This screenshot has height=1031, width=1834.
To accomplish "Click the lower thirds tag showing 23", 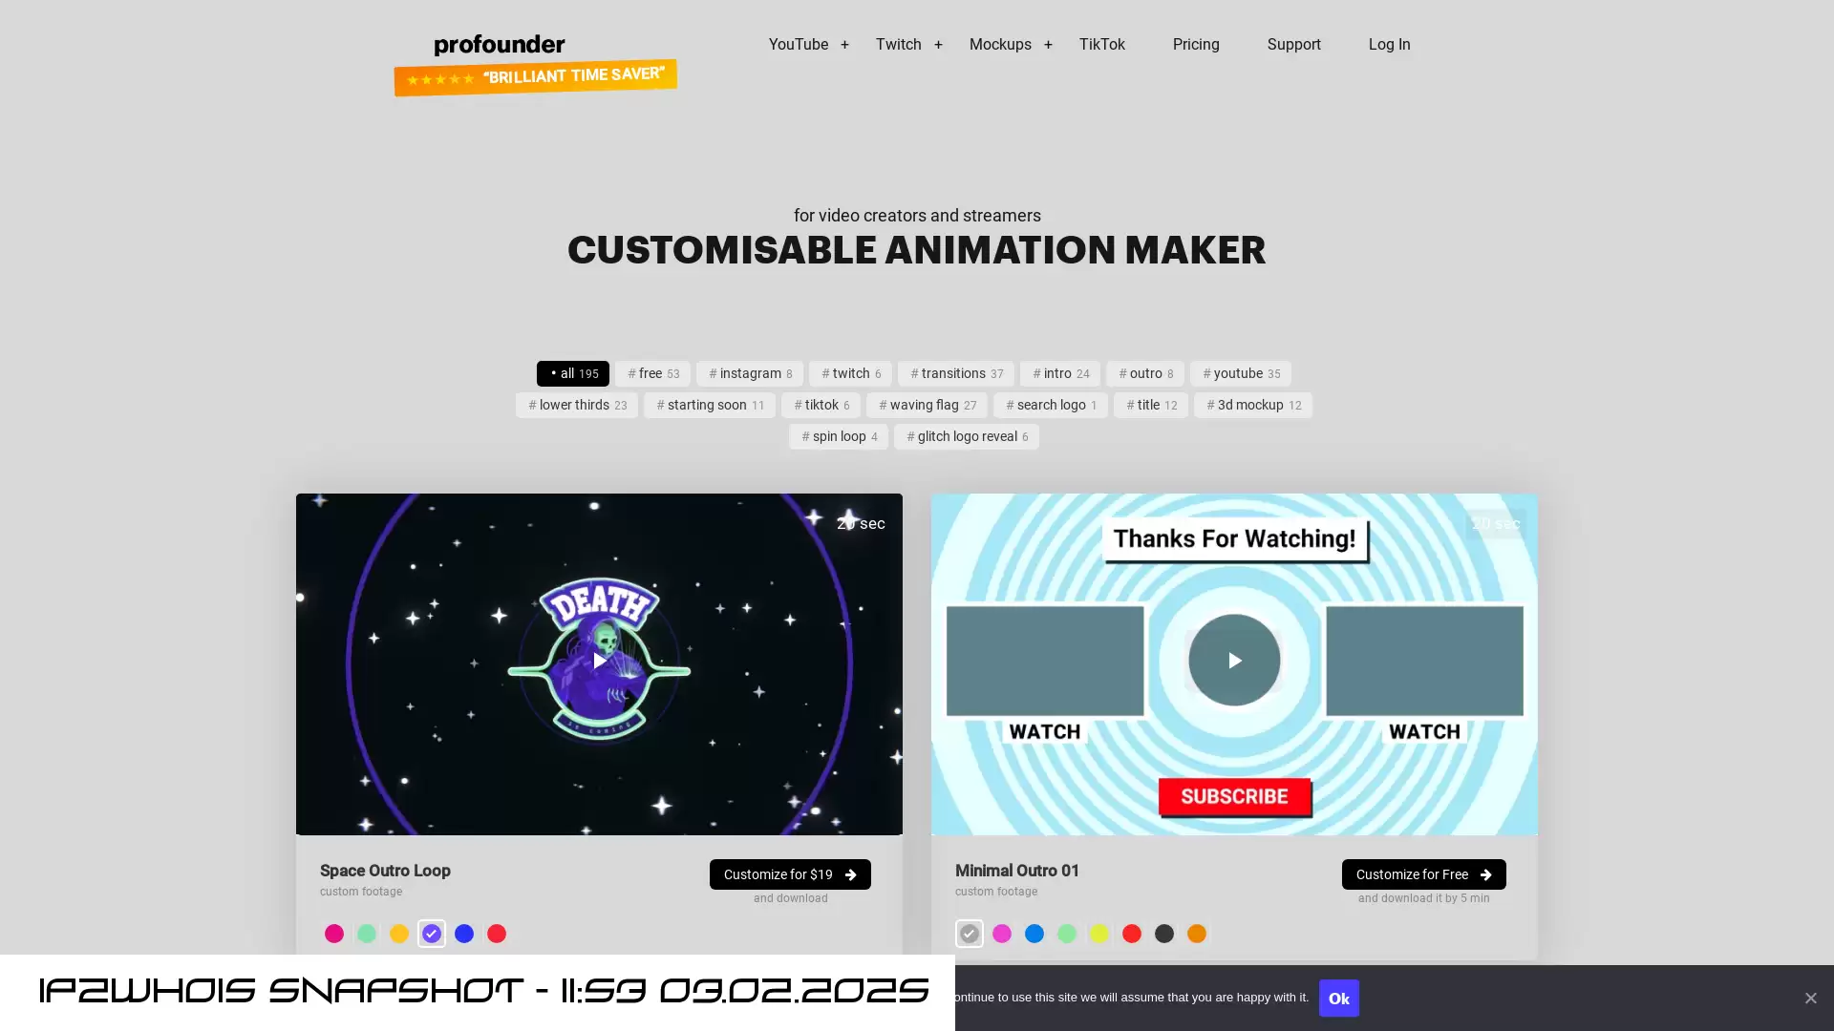I will [578, 406].
